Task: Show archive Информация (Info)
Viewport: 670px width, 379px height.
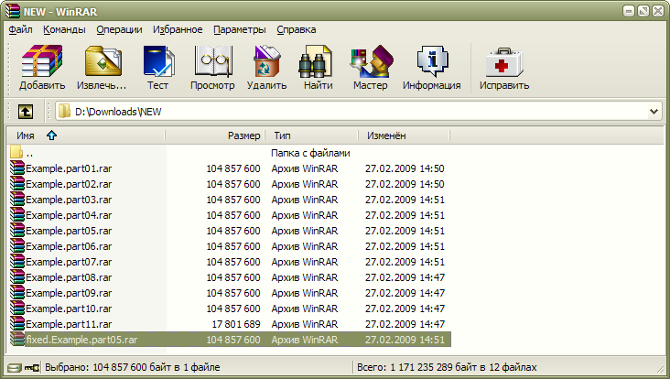Action: (x=431, y=68)
